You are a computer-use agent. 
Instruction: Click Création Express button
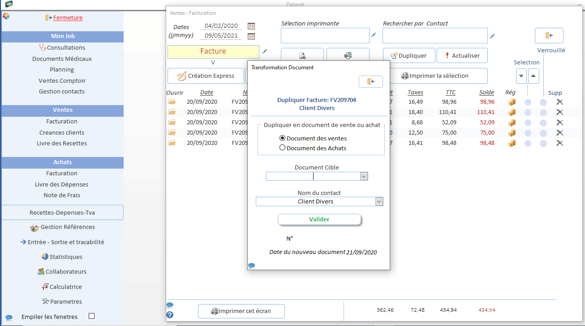point(206,76)
